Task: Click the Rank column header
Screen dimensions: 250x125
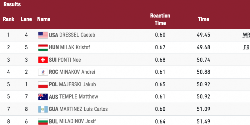Action: (x=9, y=19)
